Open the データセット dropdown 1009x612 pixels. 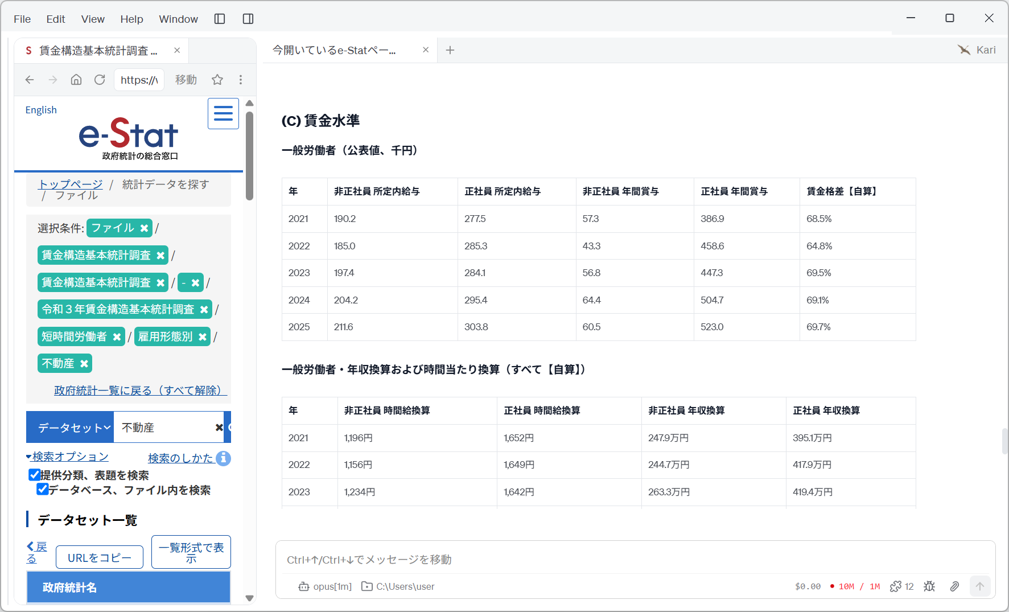tap(71, 428)
